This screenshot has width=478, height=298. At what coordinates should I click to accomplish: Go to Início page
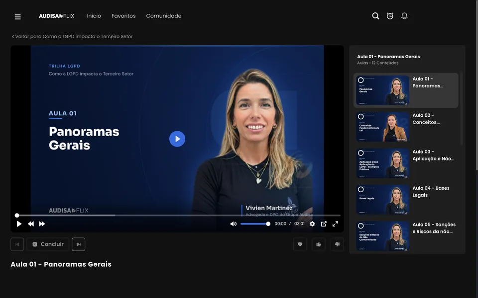(94, 16)
